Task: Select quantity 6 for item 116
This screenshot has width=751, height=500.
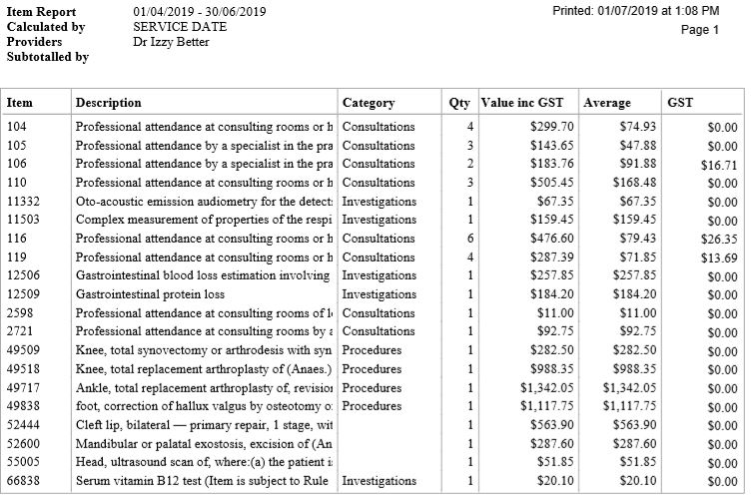Action: click(x=469, y=239)
